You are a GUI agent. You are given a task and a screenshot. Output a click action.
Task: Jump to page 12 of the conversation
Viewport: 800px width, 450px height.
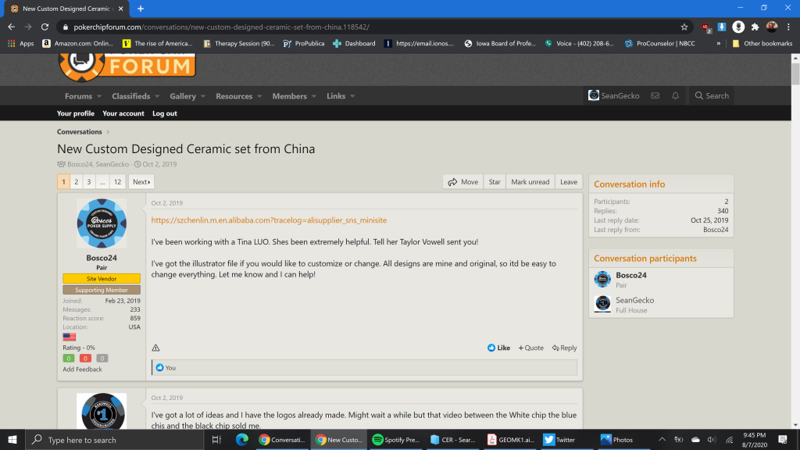117,182
